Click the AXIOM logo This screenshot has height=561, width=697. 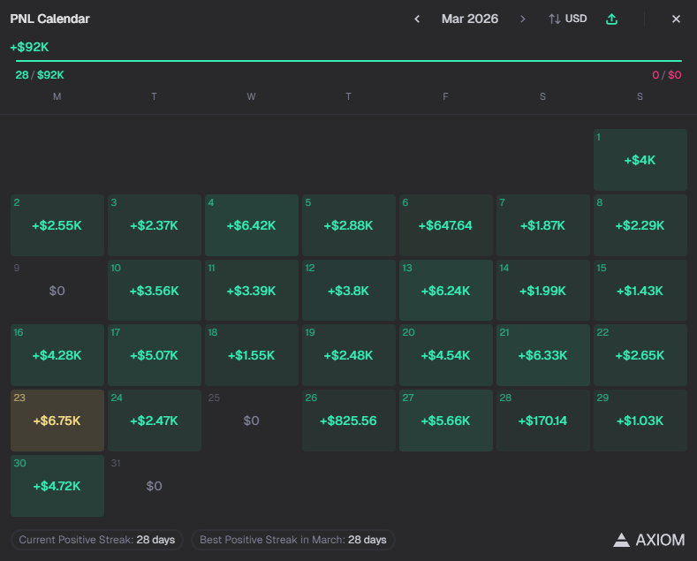click(649, 540)
